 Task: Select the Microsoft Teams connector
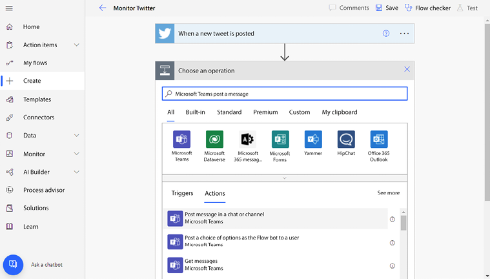[x=181, y=146]
